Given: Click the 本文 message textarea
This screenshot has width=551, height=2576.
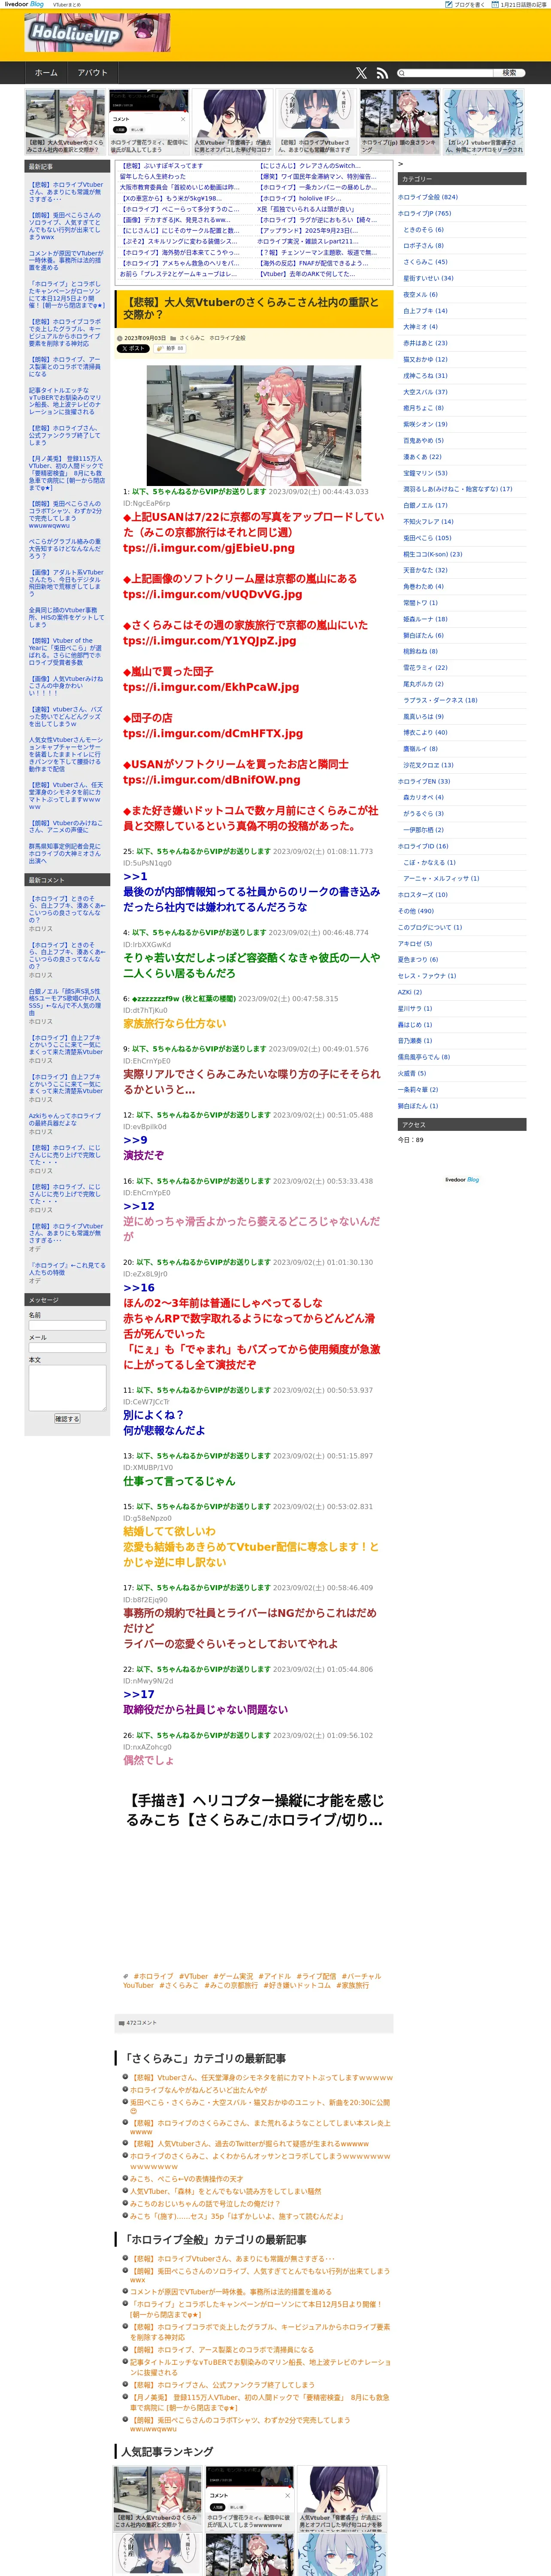Looking at the screenshot, I should click(x=67, y=1388).
